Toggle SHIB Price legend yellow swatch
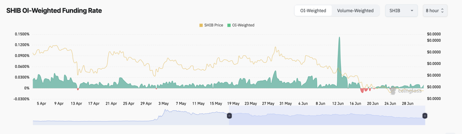Viewport: 462px width, 134px height. point(201,25)
